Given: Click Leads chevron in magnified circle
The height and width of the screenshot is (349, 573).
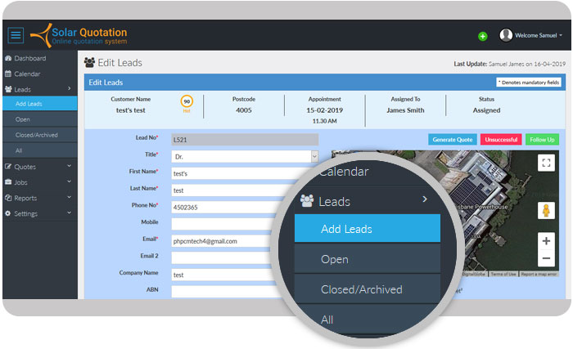Looking at the screenshot, I should pyautogui.click(x=425, y=199).
